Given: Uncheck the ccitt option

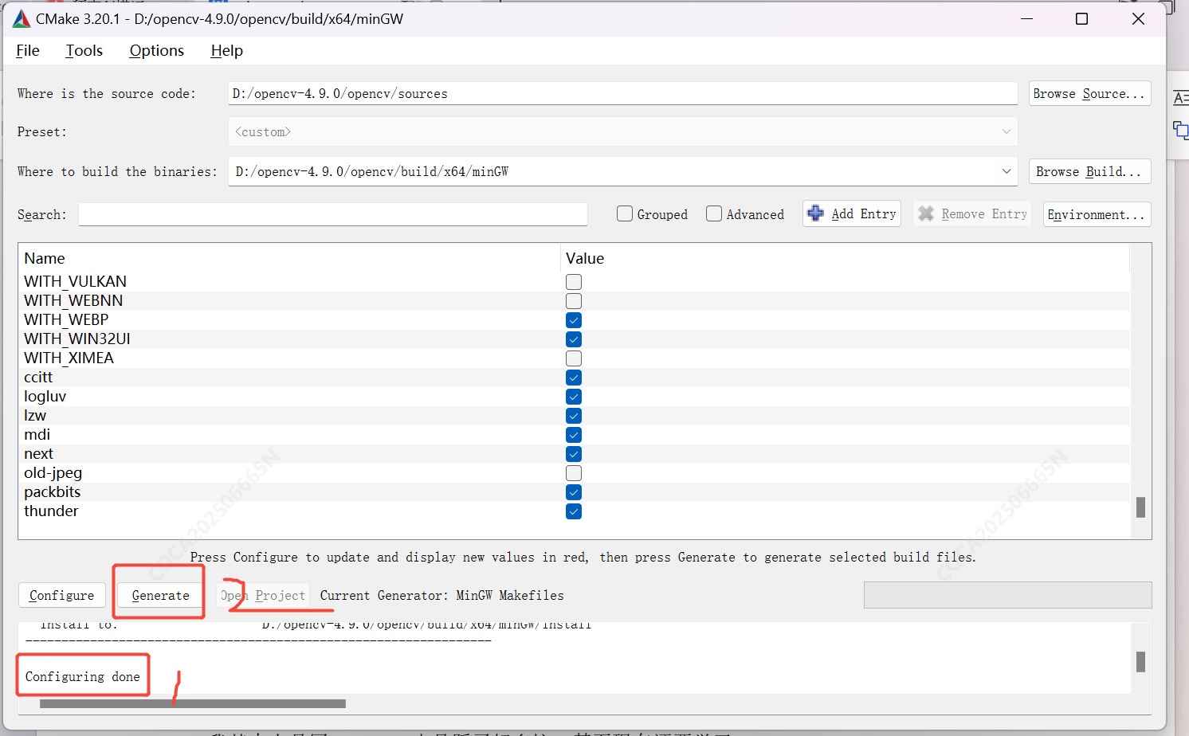Looking at the screenshot, I should click(x=574, y=378).
